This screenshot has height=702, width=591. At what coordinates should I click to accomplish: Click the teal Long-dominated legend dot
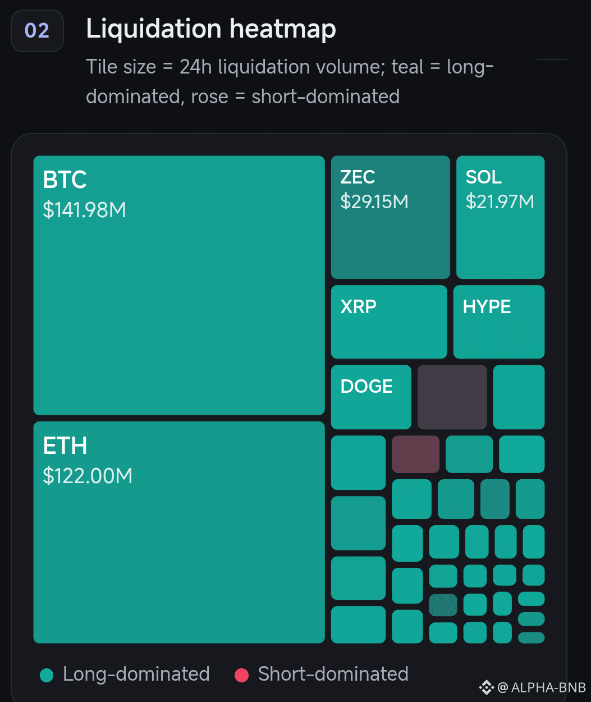47,675
